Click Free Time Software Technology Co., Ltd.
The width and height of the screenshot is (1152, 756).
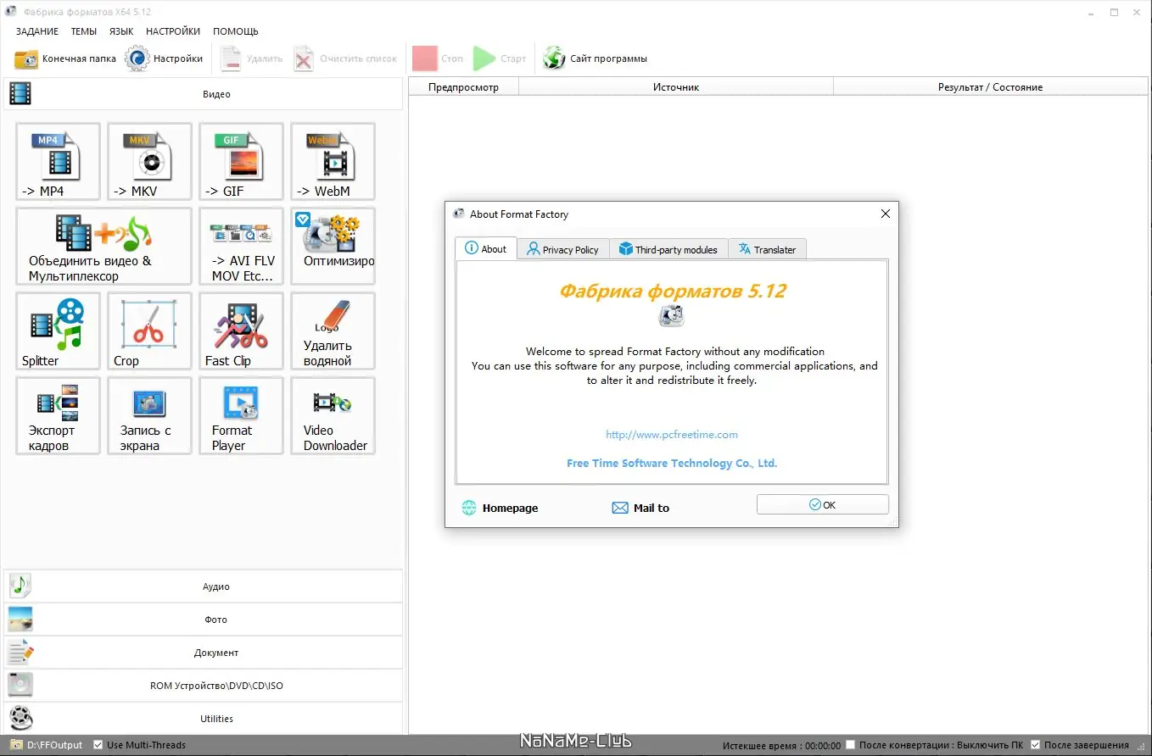pos(672,464)
